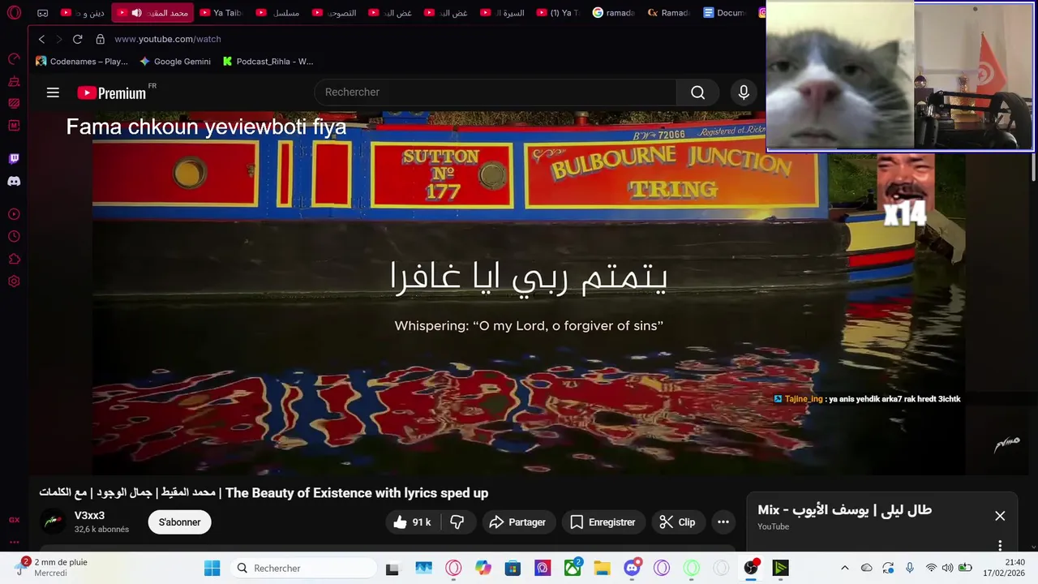
Task: Open Extensions cube icon in sidebar
Action: 14,260
